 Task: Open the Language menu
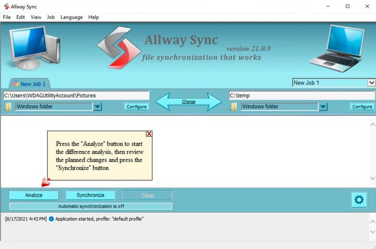(71, 17)
